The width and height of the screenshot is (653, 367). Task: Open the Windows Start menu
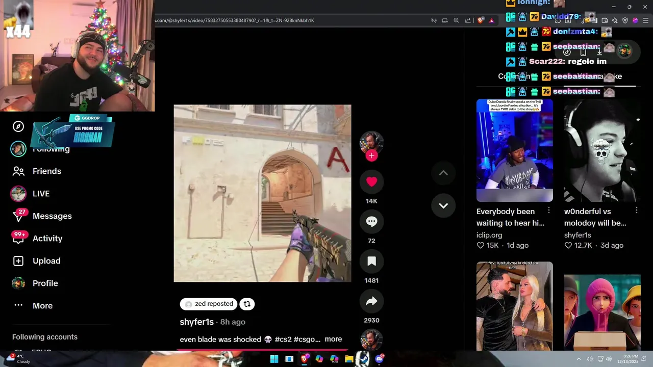(274, 359)
